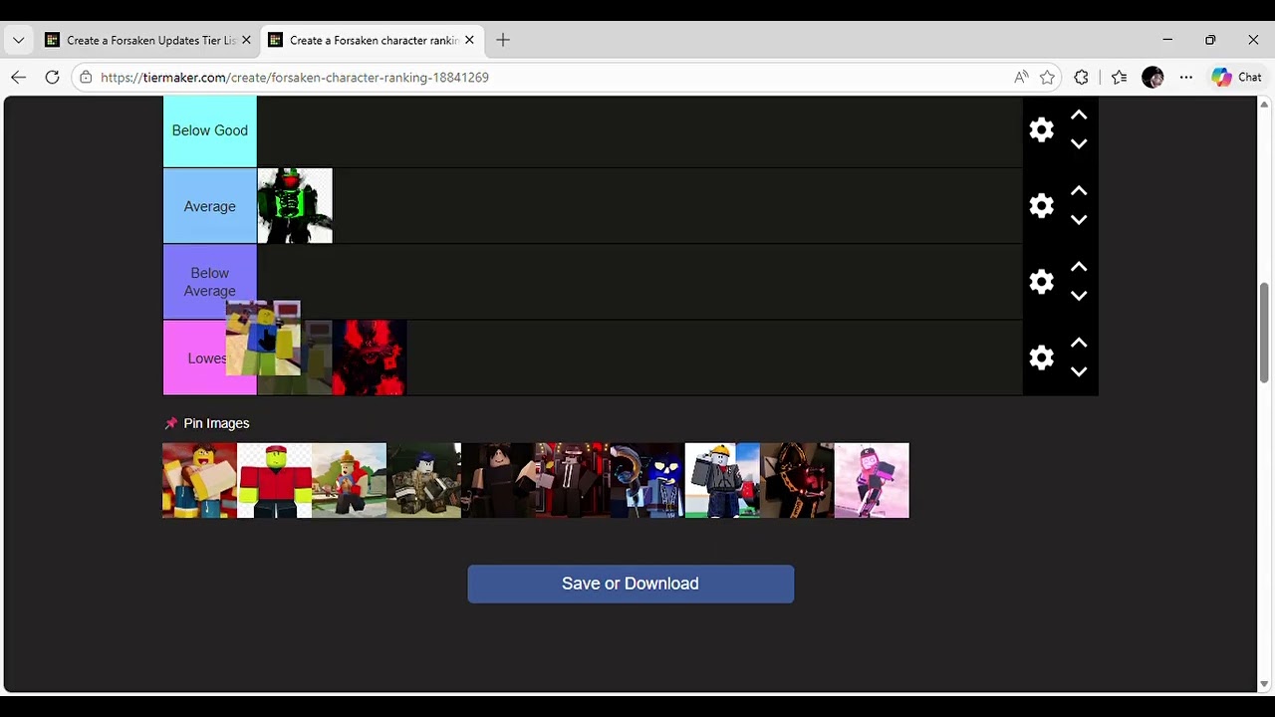Move Lowest tier row down
The image size is (1275, 717).
point(1079,371)
